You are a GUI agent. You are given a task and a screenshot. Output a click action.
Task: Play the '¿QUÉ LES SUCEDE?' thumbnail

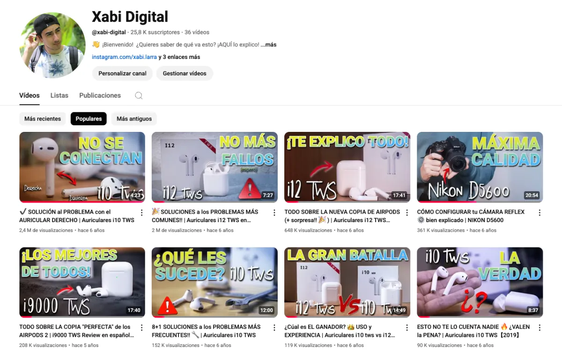(x=214, y=282)
